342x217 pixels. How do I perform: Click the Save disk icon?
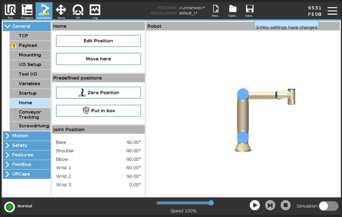click(x=250, y=10)
